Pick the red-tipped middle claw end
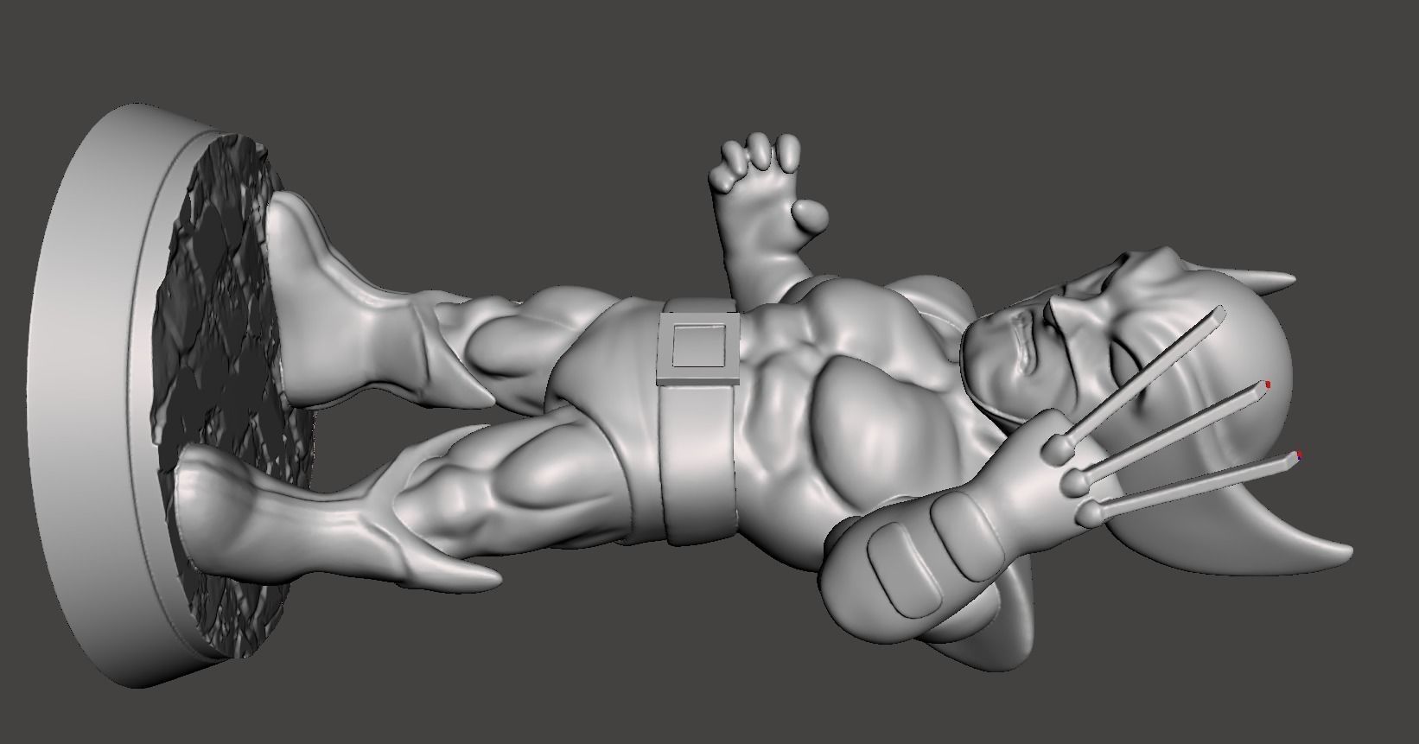Viewport: 1419px width, 744px height. click(1268, 385)
